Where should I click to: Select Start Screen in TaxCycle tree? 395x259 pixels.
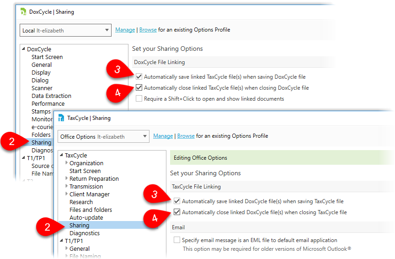click(85, 171)
